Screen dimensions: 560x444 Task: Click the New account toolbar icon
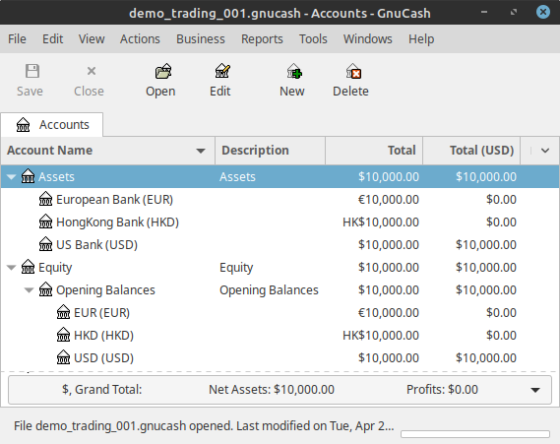coord(294,71)
